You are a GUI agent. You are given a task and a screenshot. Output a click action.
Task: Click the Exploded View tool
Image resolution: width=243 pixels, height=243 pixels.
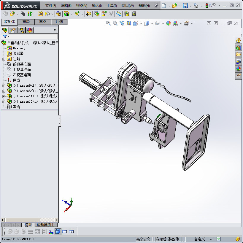[x=104, y=14]
